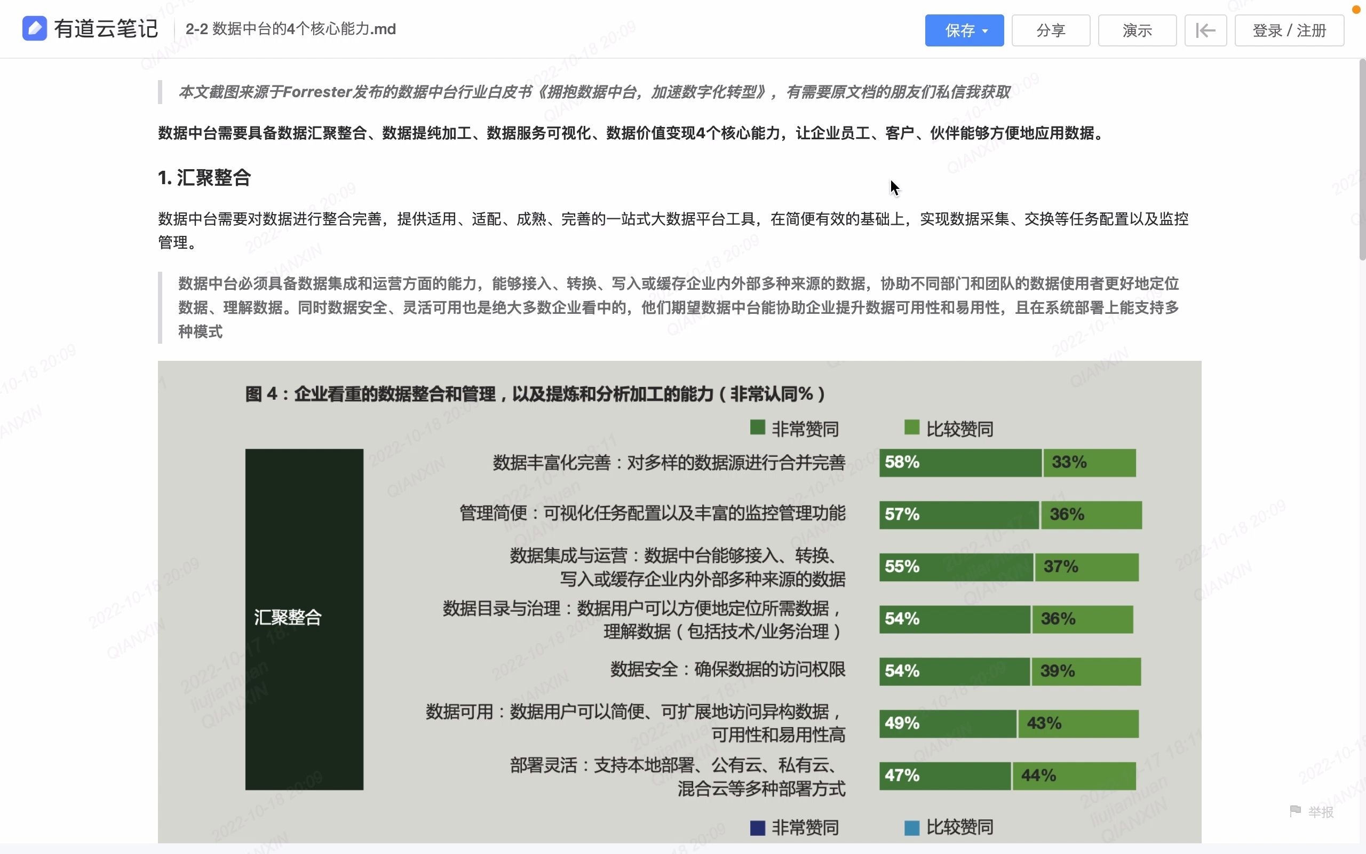Click the orange notification dot at top right
This screenshot has width=1366, height=854.
coord(1356,10)
